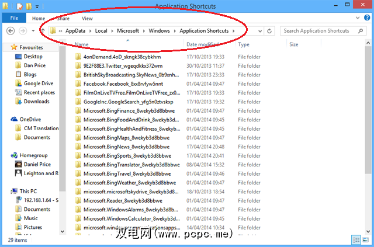Switch to large icons view in status bar
This screenshot has width=374, height=247.
pyautogui.click(x=365, y=240)
